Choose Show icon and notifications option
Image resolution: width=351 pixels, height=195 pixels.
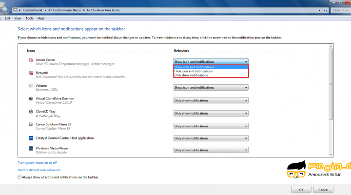(x=211, y=67)
